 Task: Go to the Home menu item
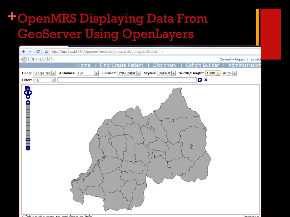point(84,65)
